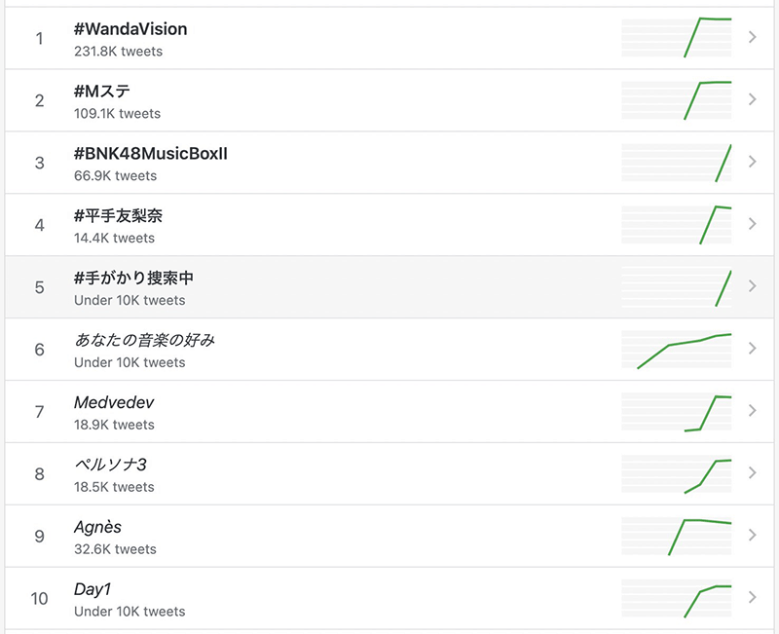The height and width of the screenshot is (634, 779).
Task: Open Agnès details via chevron arrow
Action: 752,535
